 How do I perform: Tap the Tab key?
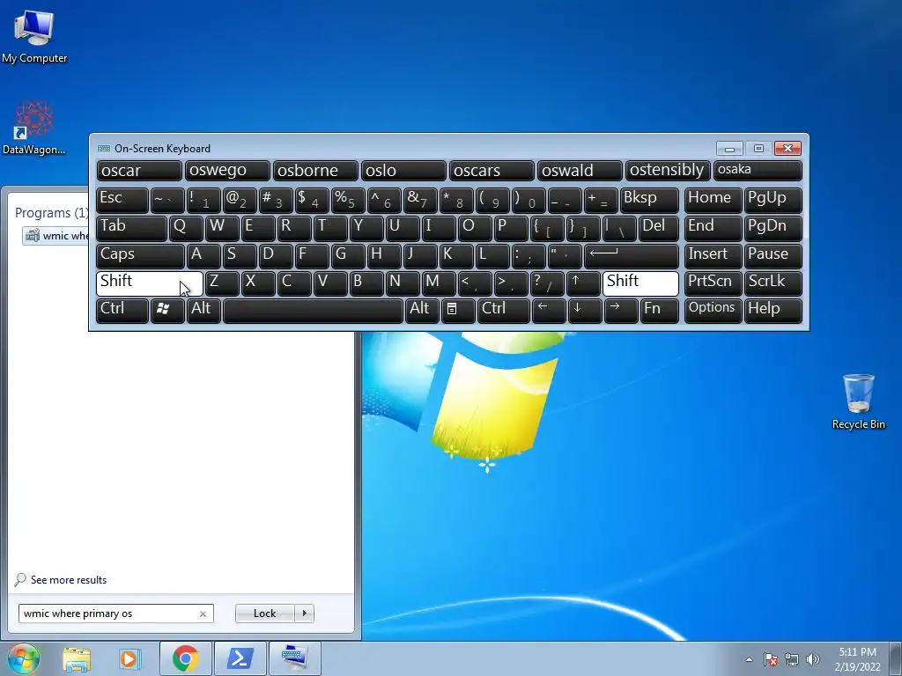click(x=131, y=228)
